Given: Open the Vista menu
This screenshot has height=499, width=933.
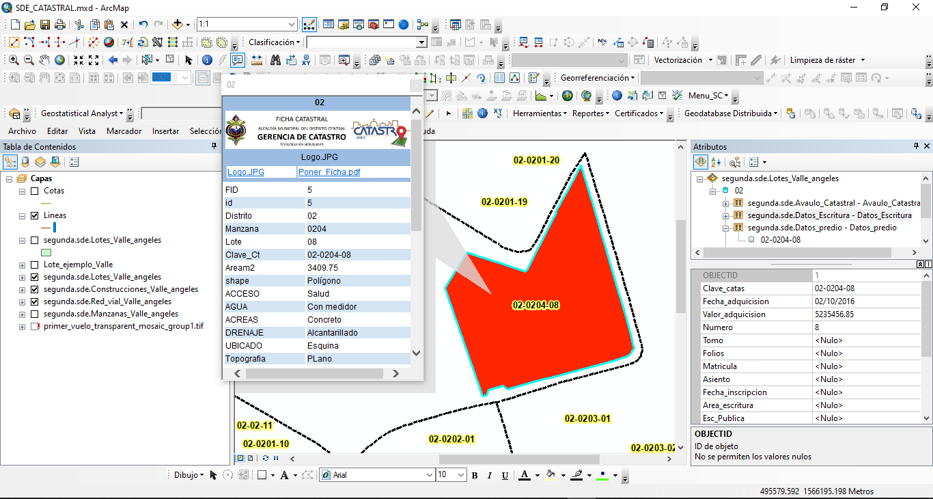Looking at the screenshot, I should [87, 131].
